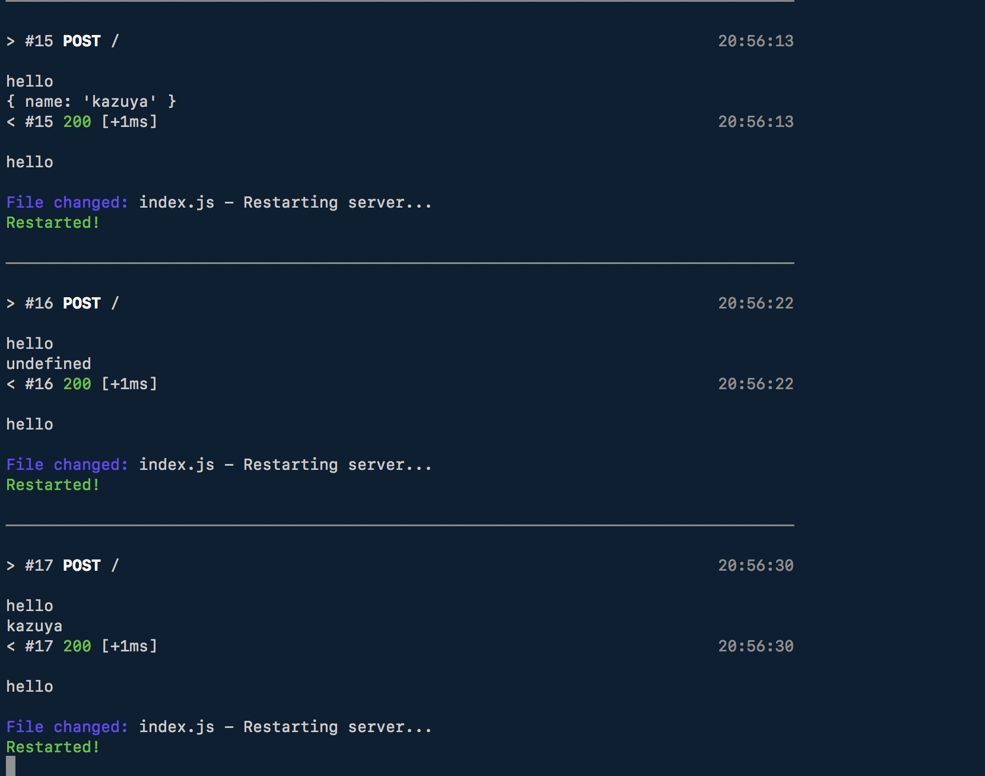Click the '> #15 POST /' request line
The height and width of the screenshot is (776, 985).
(62, 41)
